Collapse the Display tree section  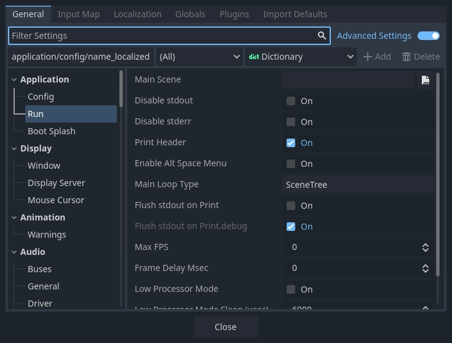click(x=15, y=148)
